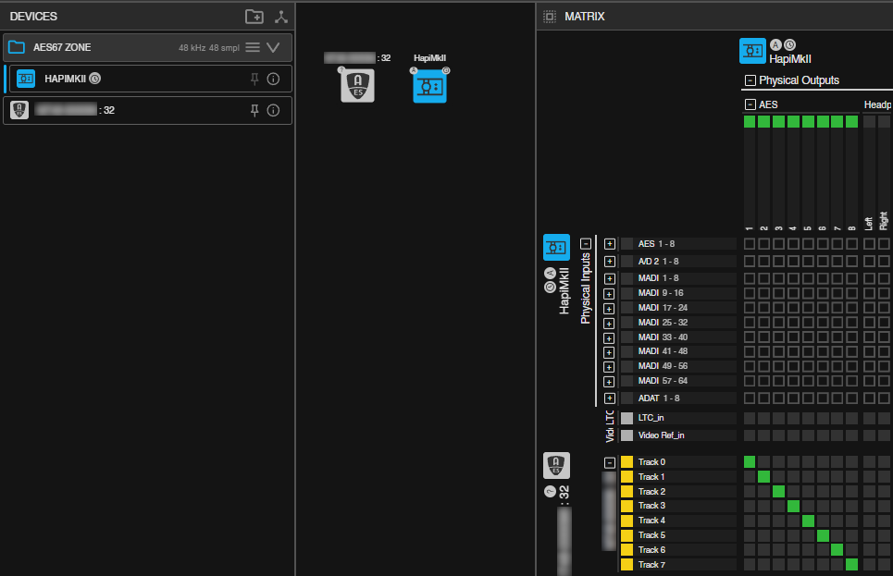893x576 pixels.
Task: Click the HapiMkII blue node in the canvas
Action: coord(429,86)
